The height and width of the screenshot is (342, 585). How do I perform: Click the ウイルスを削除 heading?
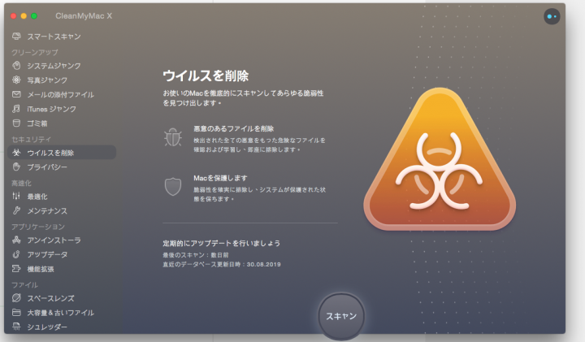coord(206,76)
